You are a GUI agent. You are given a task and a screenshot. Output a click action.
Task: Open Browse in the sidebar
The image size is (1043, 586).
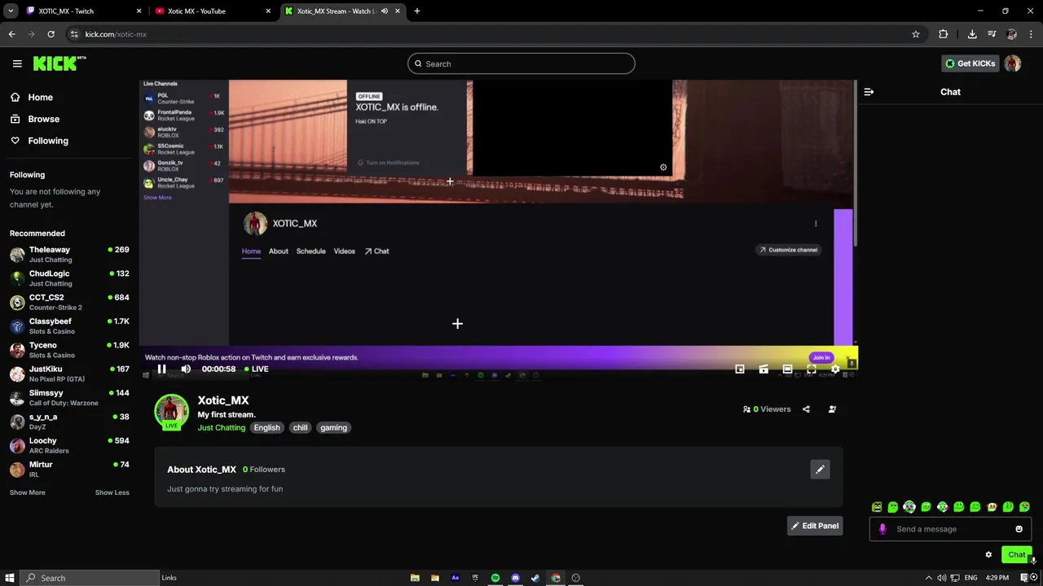pos(34,119)
